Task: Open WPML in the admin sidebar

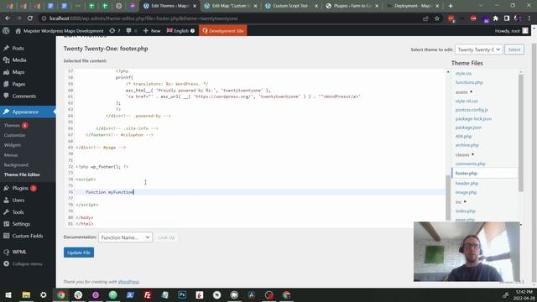Action: pyautogui.click(x=19, y=252)
